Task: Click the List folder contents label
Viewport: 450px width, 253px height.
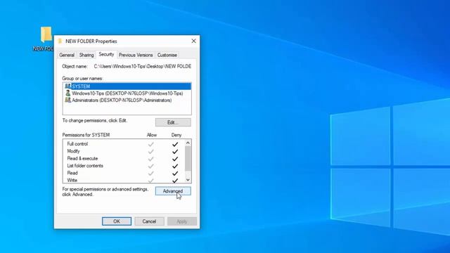Action: tap(85, 166)
